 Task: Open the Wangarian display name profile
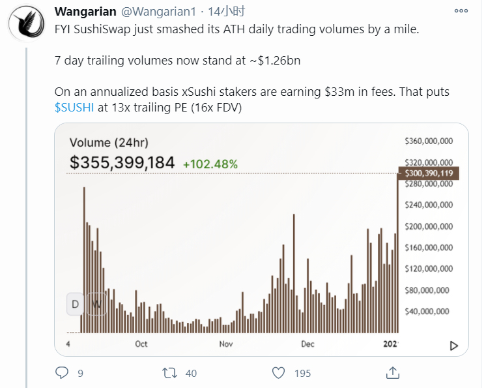click(83, 12)
